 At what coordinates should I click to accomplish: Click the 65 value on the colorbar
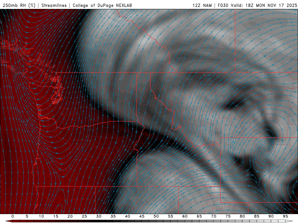coord(199,216)
